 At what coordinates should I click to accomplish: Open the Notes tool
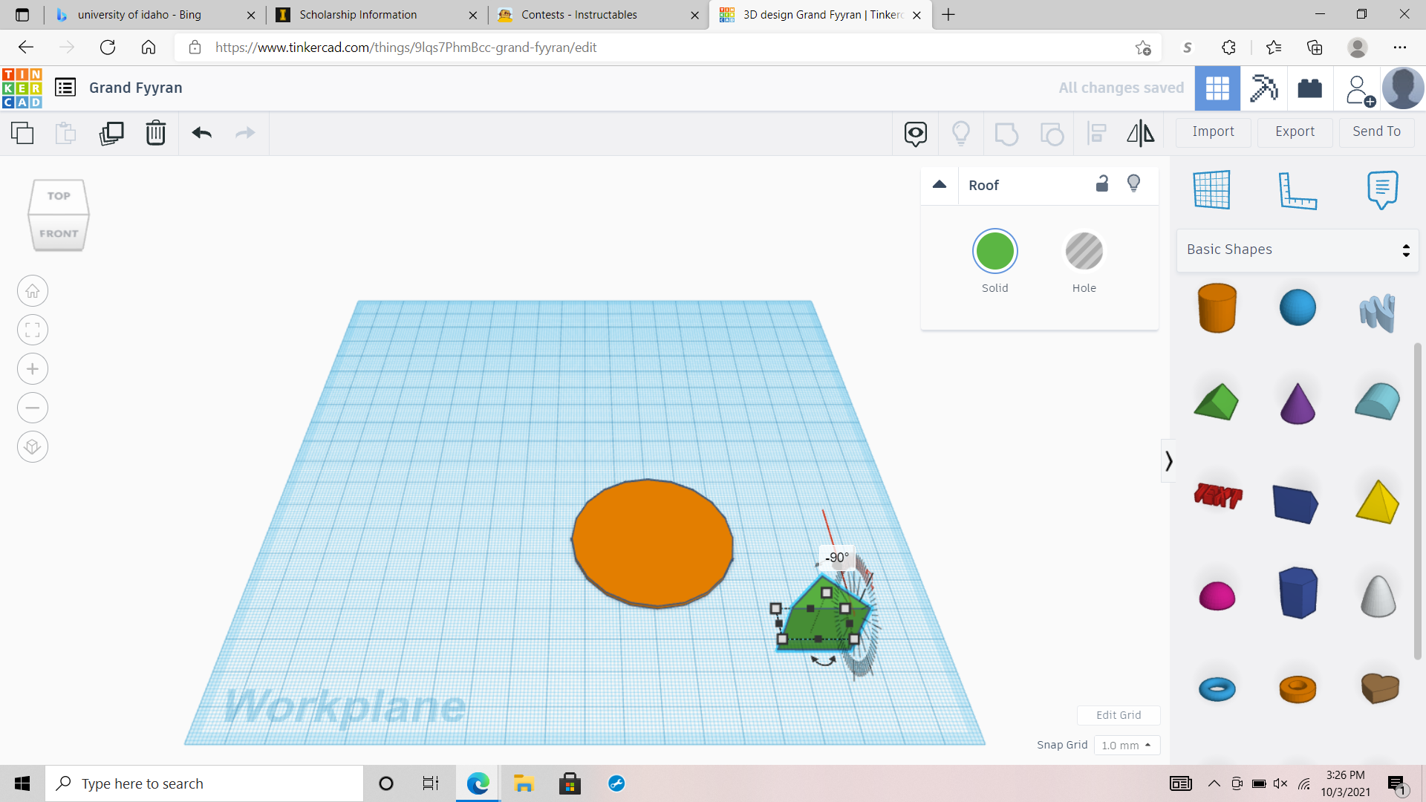click(x=1382, y=190)
